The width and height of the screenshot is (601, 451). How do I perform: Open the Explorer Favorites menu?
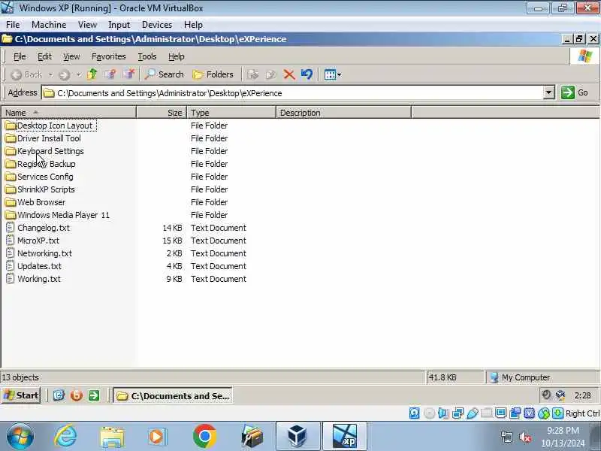[108, 56]
